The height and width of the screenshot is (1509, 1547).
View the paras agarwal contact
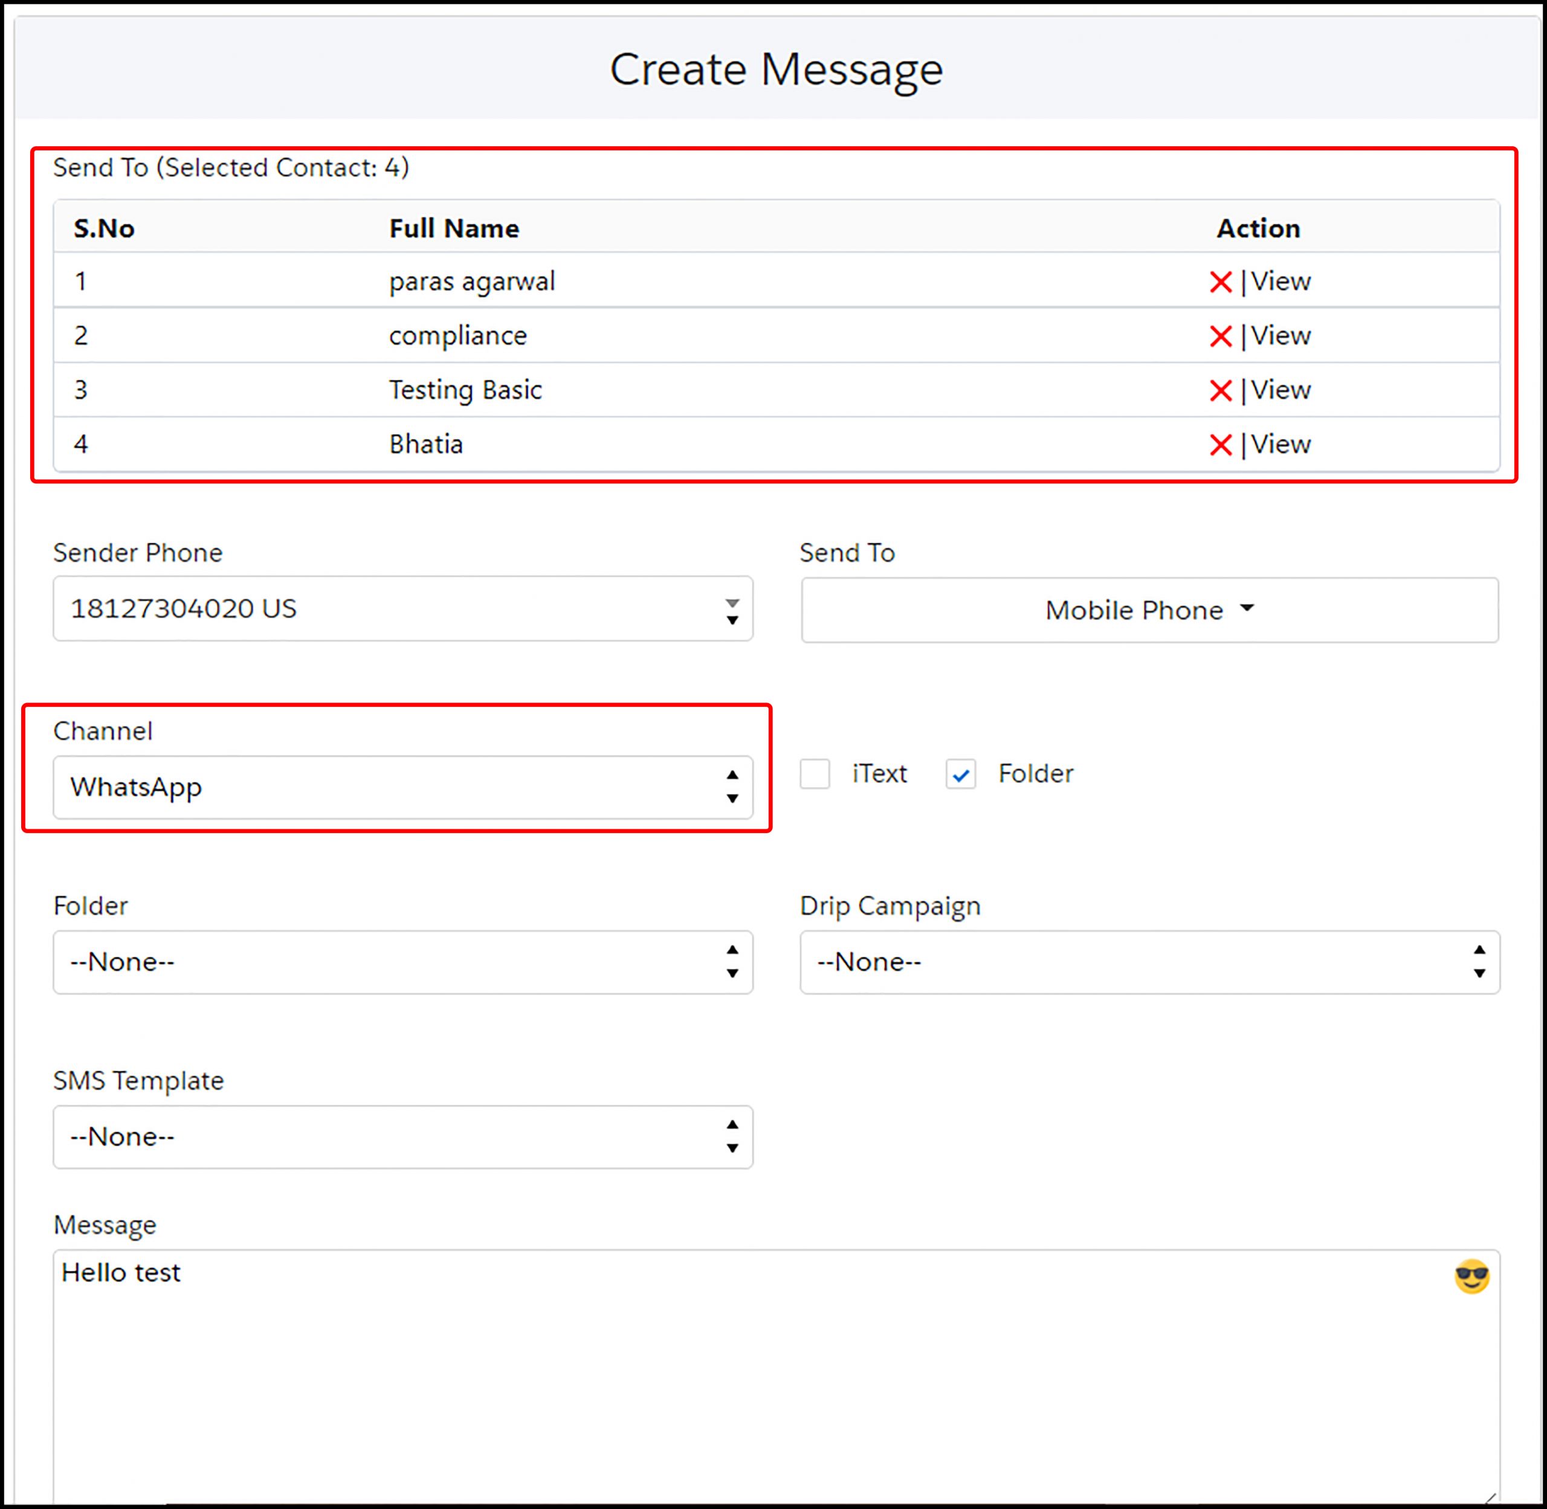tap(1281, 282)
